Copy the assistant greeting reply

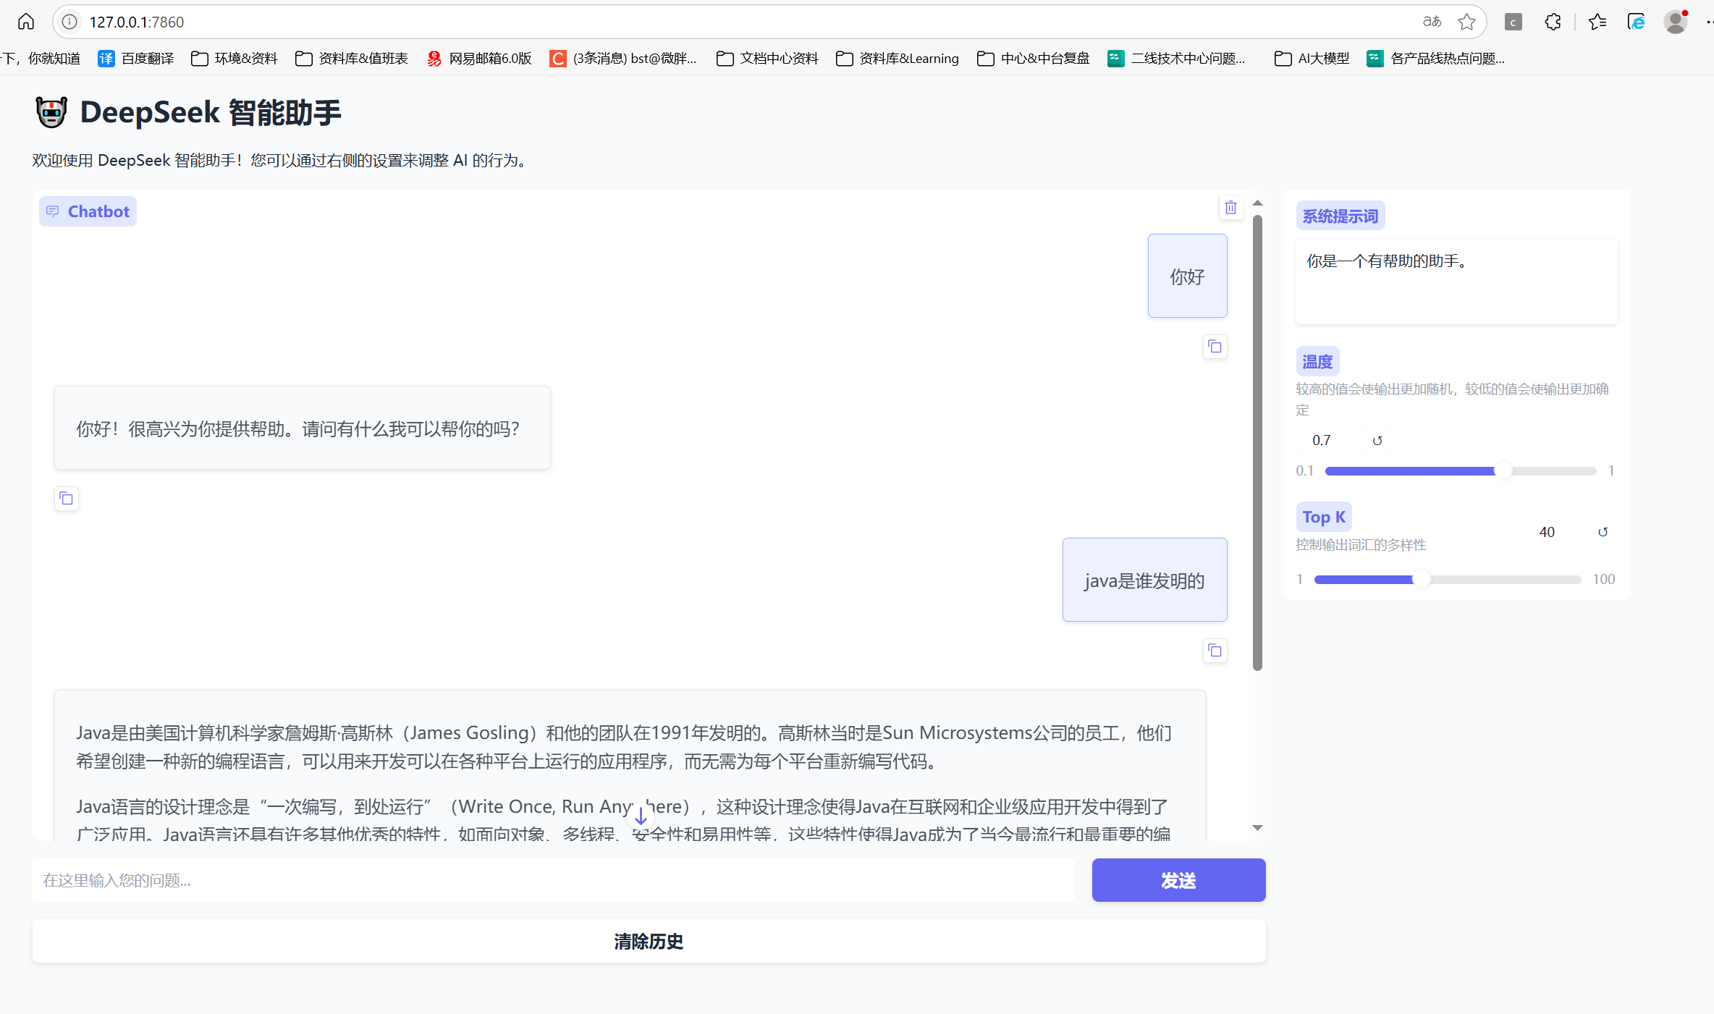coord(66,499)
